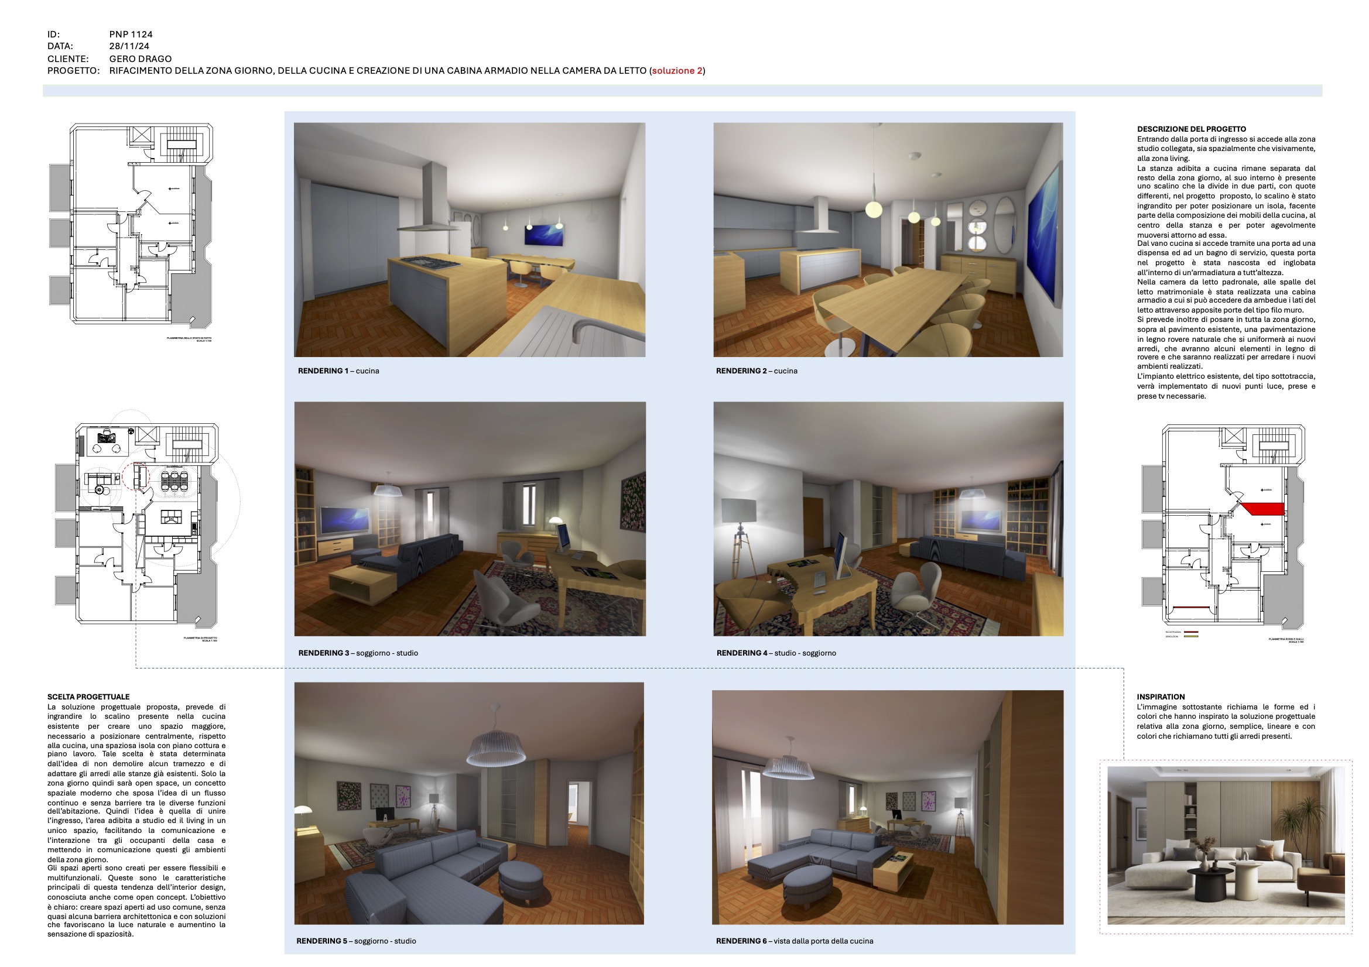Click the 'DATA:' label
The width and height of the screenshot is (1369, 967).
60,46
